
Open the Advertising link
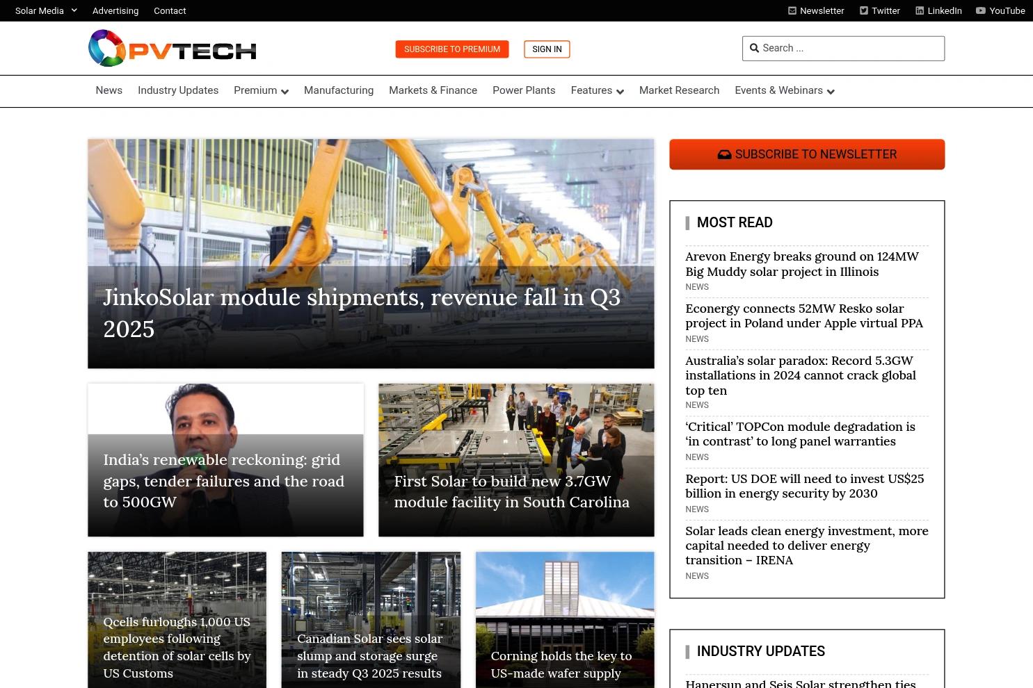tap(115, 10)
